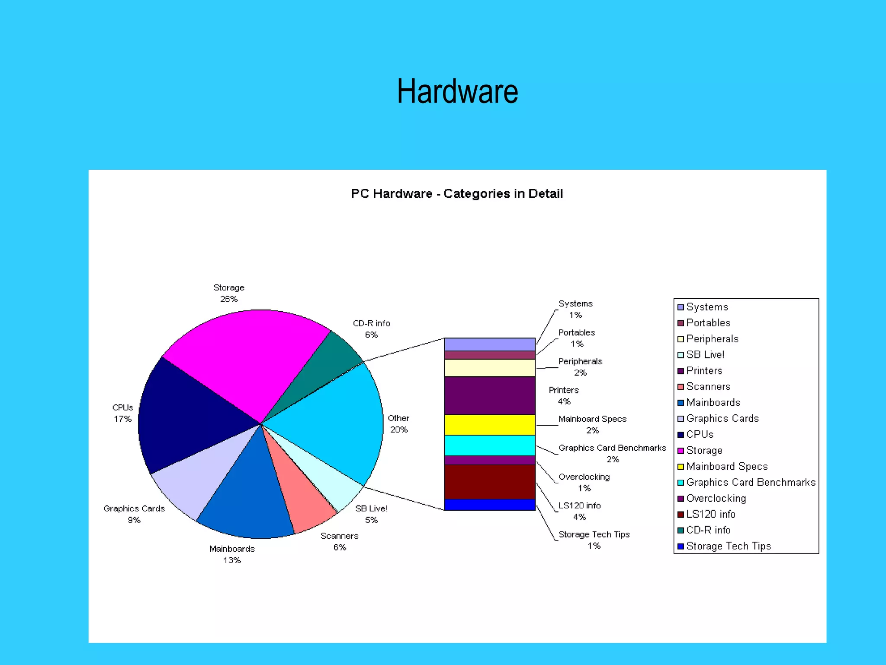Screen dimensions: 886x665
Task: Click the yellow Mainboard Specs bar segment
Action: 490,425
